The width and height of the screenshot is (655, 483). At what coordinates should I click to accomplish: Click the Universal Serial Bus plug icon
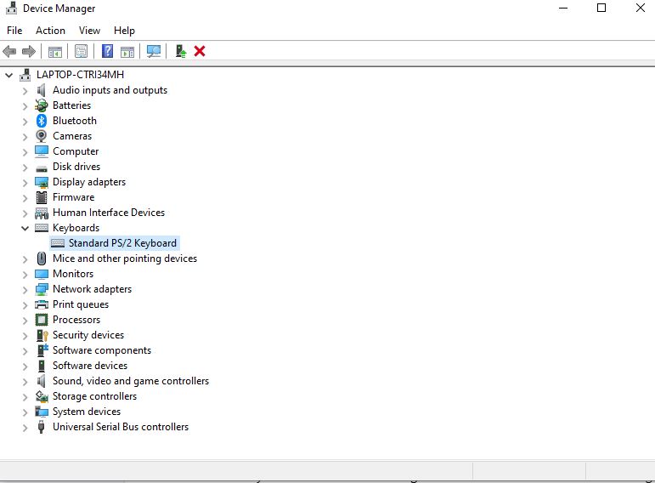(41, 427)
